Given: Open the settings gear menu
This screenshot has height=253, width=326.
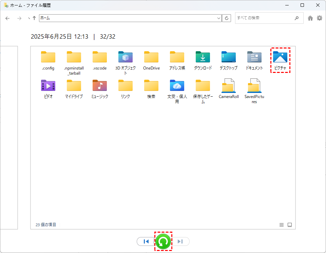Looking at the screenshot, I should (320, 18).
